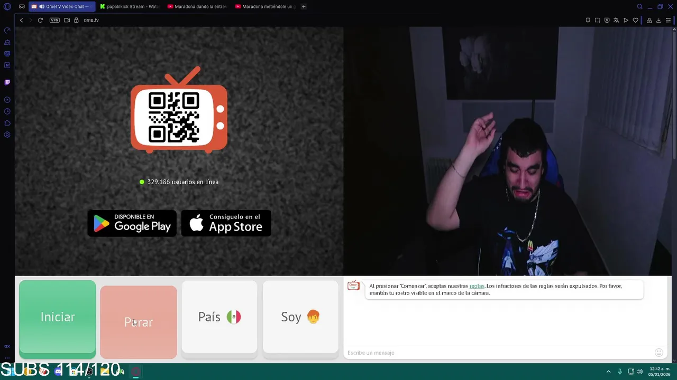This screenshot has width=677, height=380.
Task: Open camera permission icon in address bar
Action: pos(67,20)
